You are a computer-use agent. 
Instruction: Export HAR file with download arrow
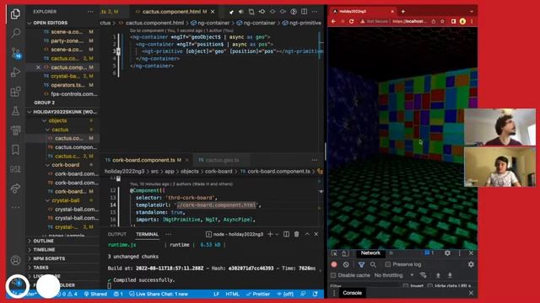click(x=450, y=275)
